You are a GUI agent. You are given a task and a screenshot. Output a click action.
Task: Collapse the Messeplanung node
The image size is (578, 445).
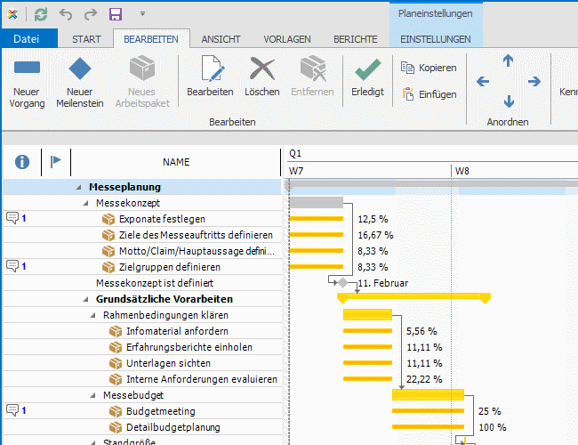coord(79,188)
